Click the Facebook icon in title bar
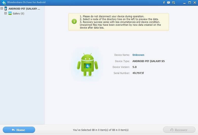The height and width of the screenshot is (135, 198). click(x=164, y=3)
